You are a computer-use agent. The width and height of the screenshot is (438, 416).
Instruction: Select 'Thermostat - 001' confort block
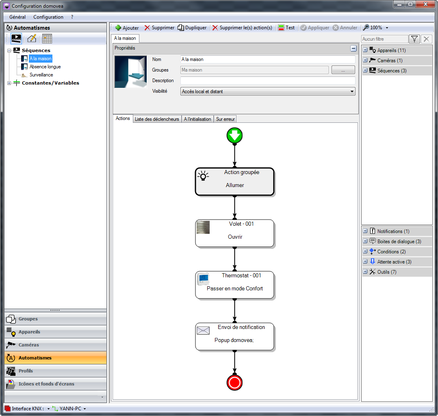point(235,285)
